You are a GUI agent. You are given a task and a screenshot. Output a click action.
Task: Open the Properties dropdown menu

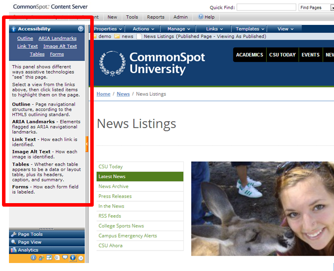[x=108, y=29]
